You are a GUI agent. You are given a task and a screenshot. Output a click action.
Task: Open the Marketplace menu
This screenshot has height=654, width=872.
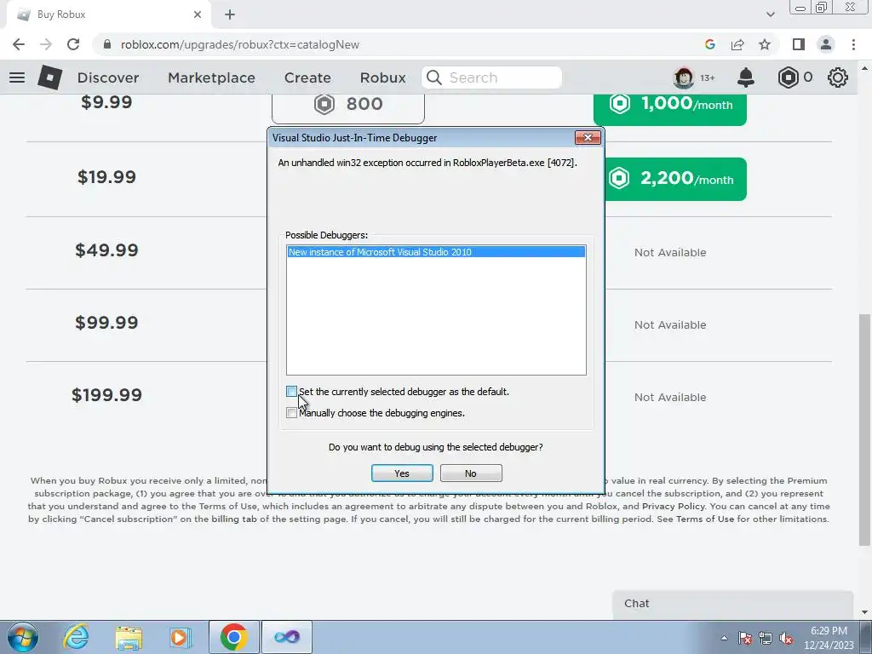[211, 77]
